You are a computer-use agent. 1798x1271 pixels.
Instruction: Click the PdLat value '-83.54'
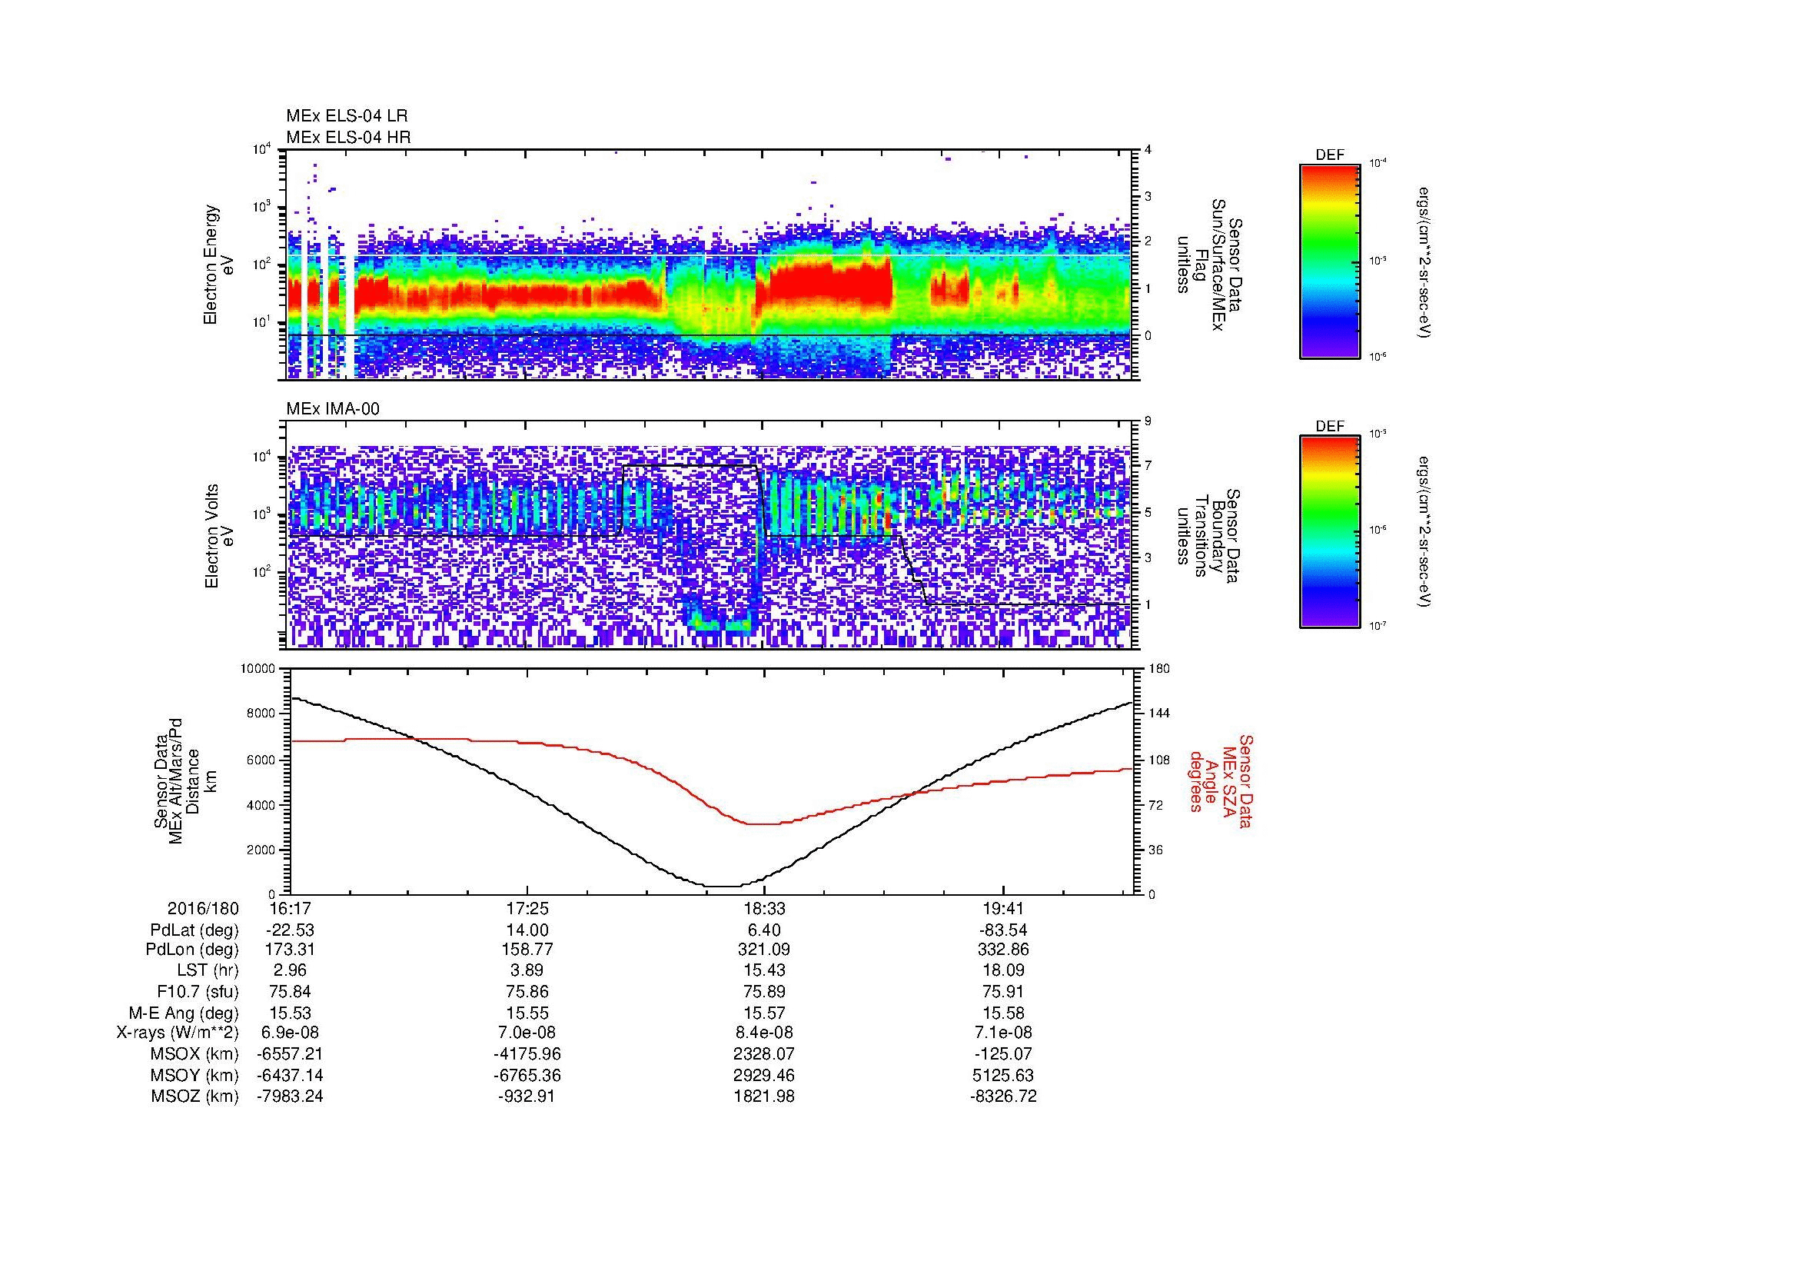[1003, 930]
